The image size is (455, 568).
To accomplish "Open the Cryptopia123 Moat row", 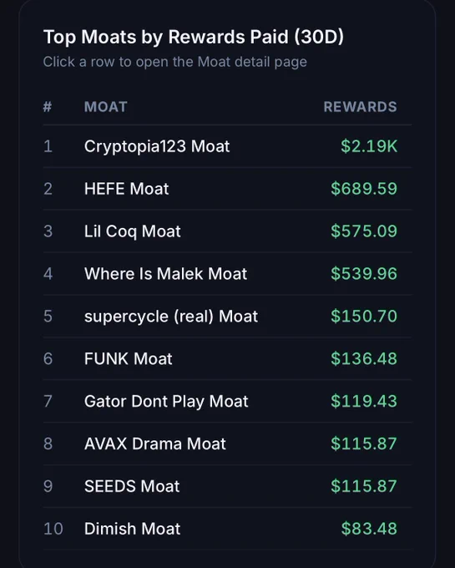I will pos(227,146).
